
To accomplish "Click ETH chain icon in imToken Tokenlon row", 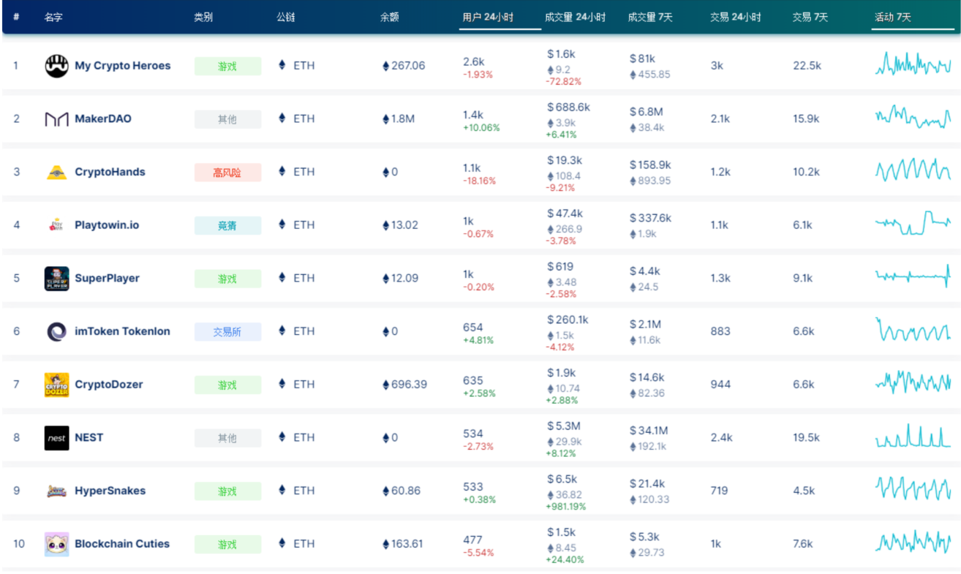I will click(x=282, y=331).
